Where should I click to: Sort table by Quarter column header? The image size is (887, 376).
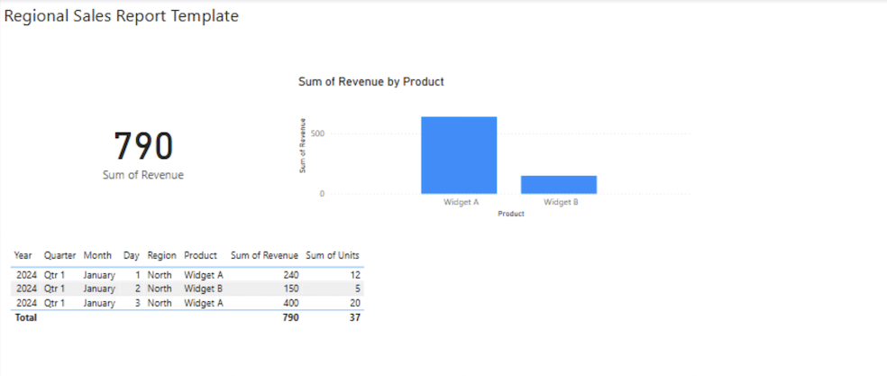(59, 256)
